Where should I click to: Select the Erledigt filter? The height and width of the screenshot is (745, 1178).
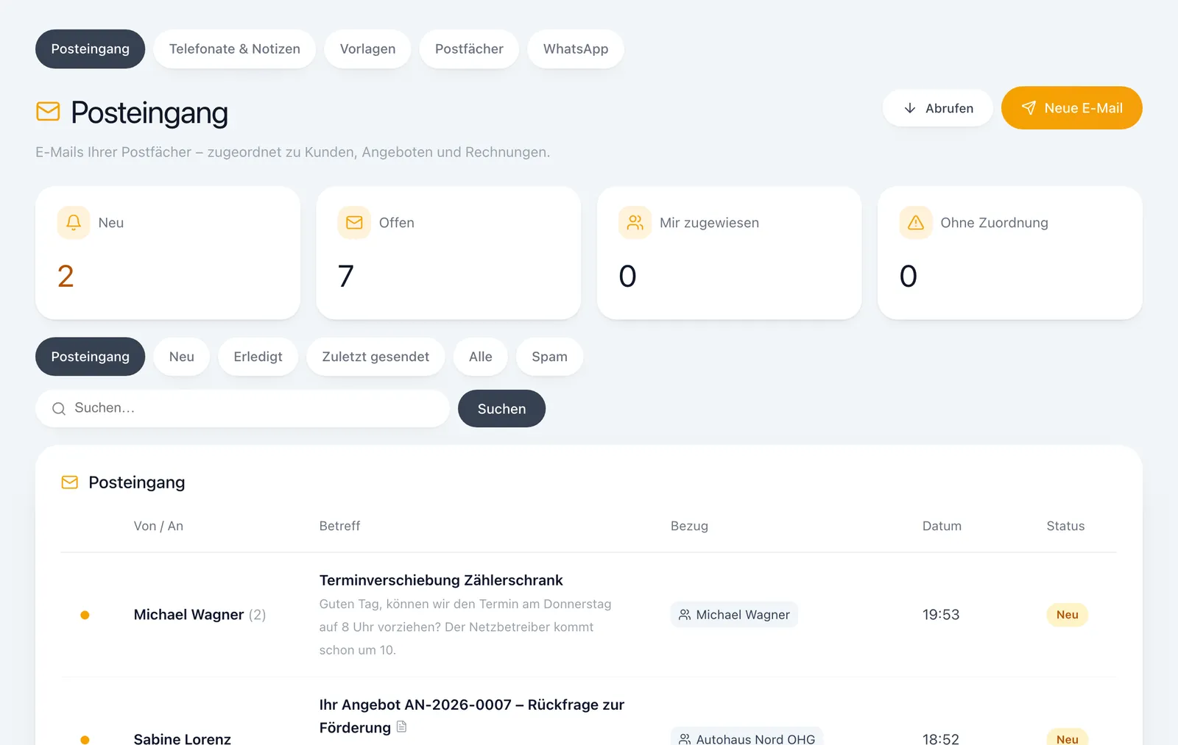tap(258, 357)
